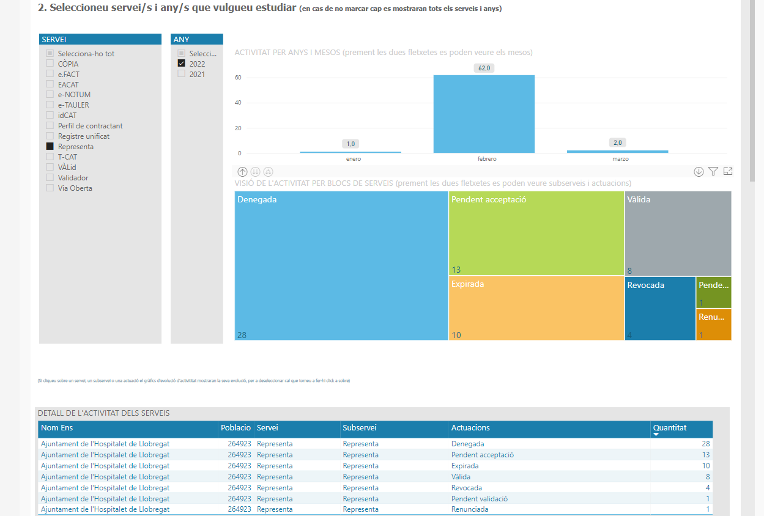Screen dimensions: 764x516
Task: Select the Revocada row in detail table
Action: pos(466,488)
